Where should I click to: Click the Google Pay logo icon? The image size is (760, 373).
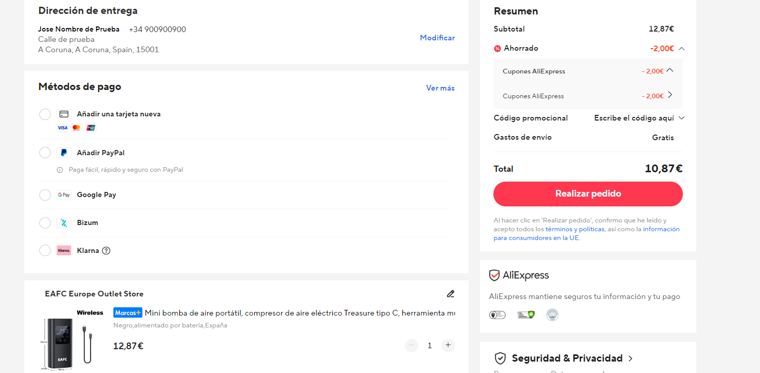click(x=64, y=195)
